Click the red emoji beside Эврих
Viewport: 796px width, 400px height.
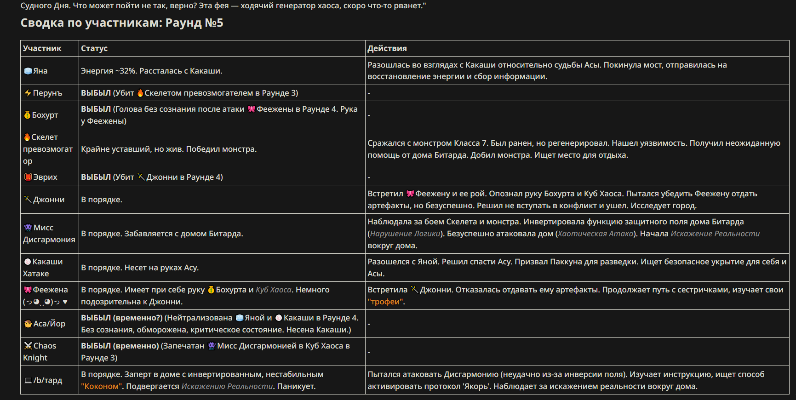(x=28, y=177)
